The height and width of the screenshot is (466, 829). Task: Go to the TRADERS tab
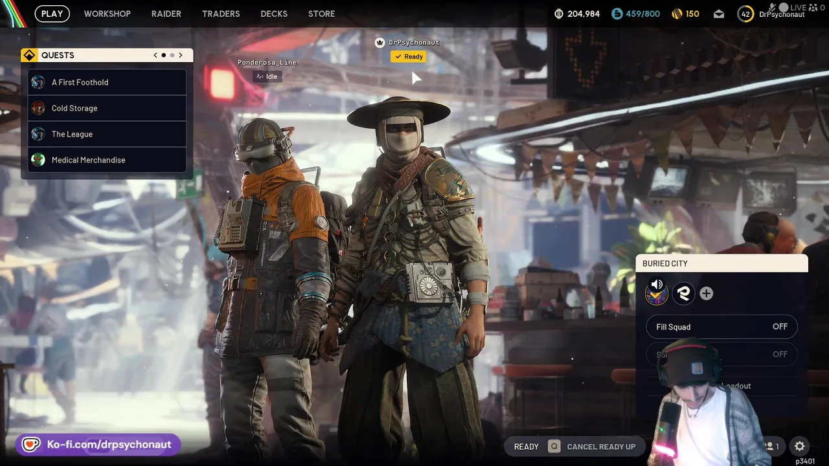pos(221,14)
